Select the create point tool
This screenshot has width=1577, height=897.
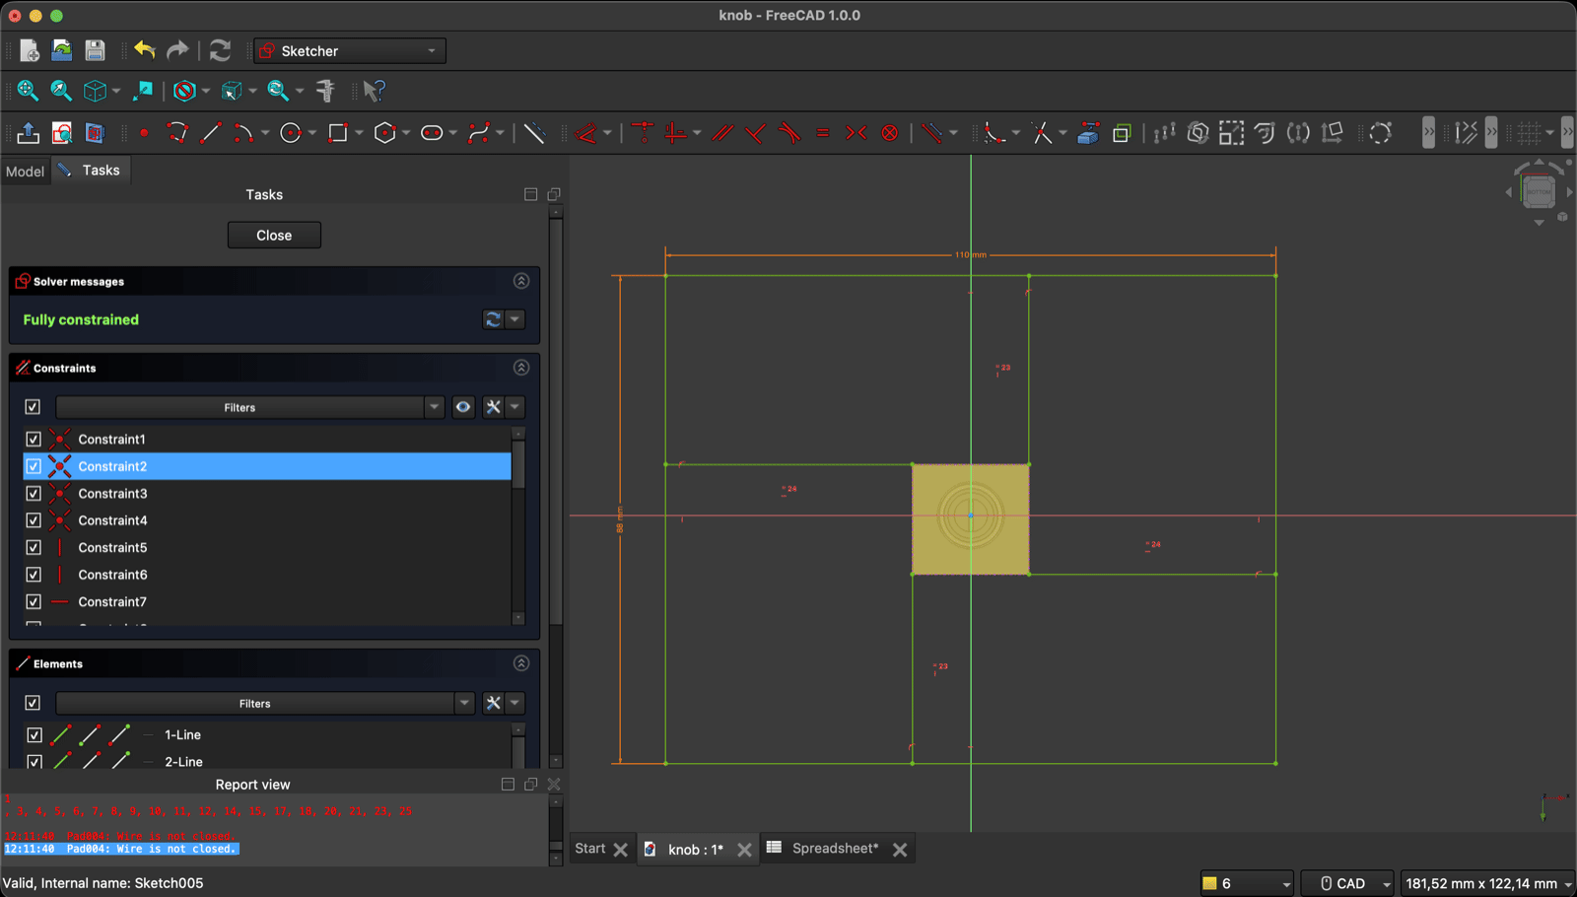tap(144, 133)
